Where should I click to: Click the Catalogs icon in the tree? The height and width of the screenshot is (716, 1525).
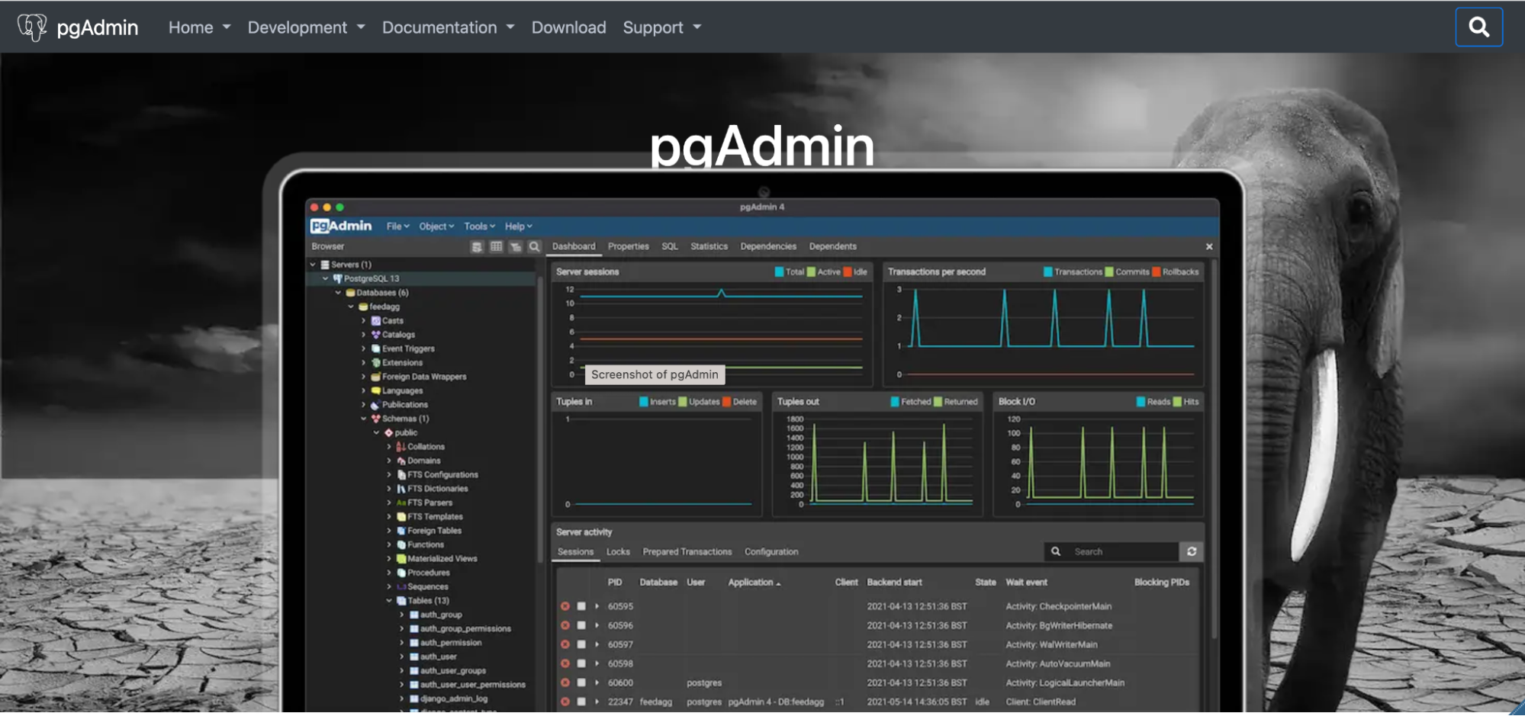(375, 335)
